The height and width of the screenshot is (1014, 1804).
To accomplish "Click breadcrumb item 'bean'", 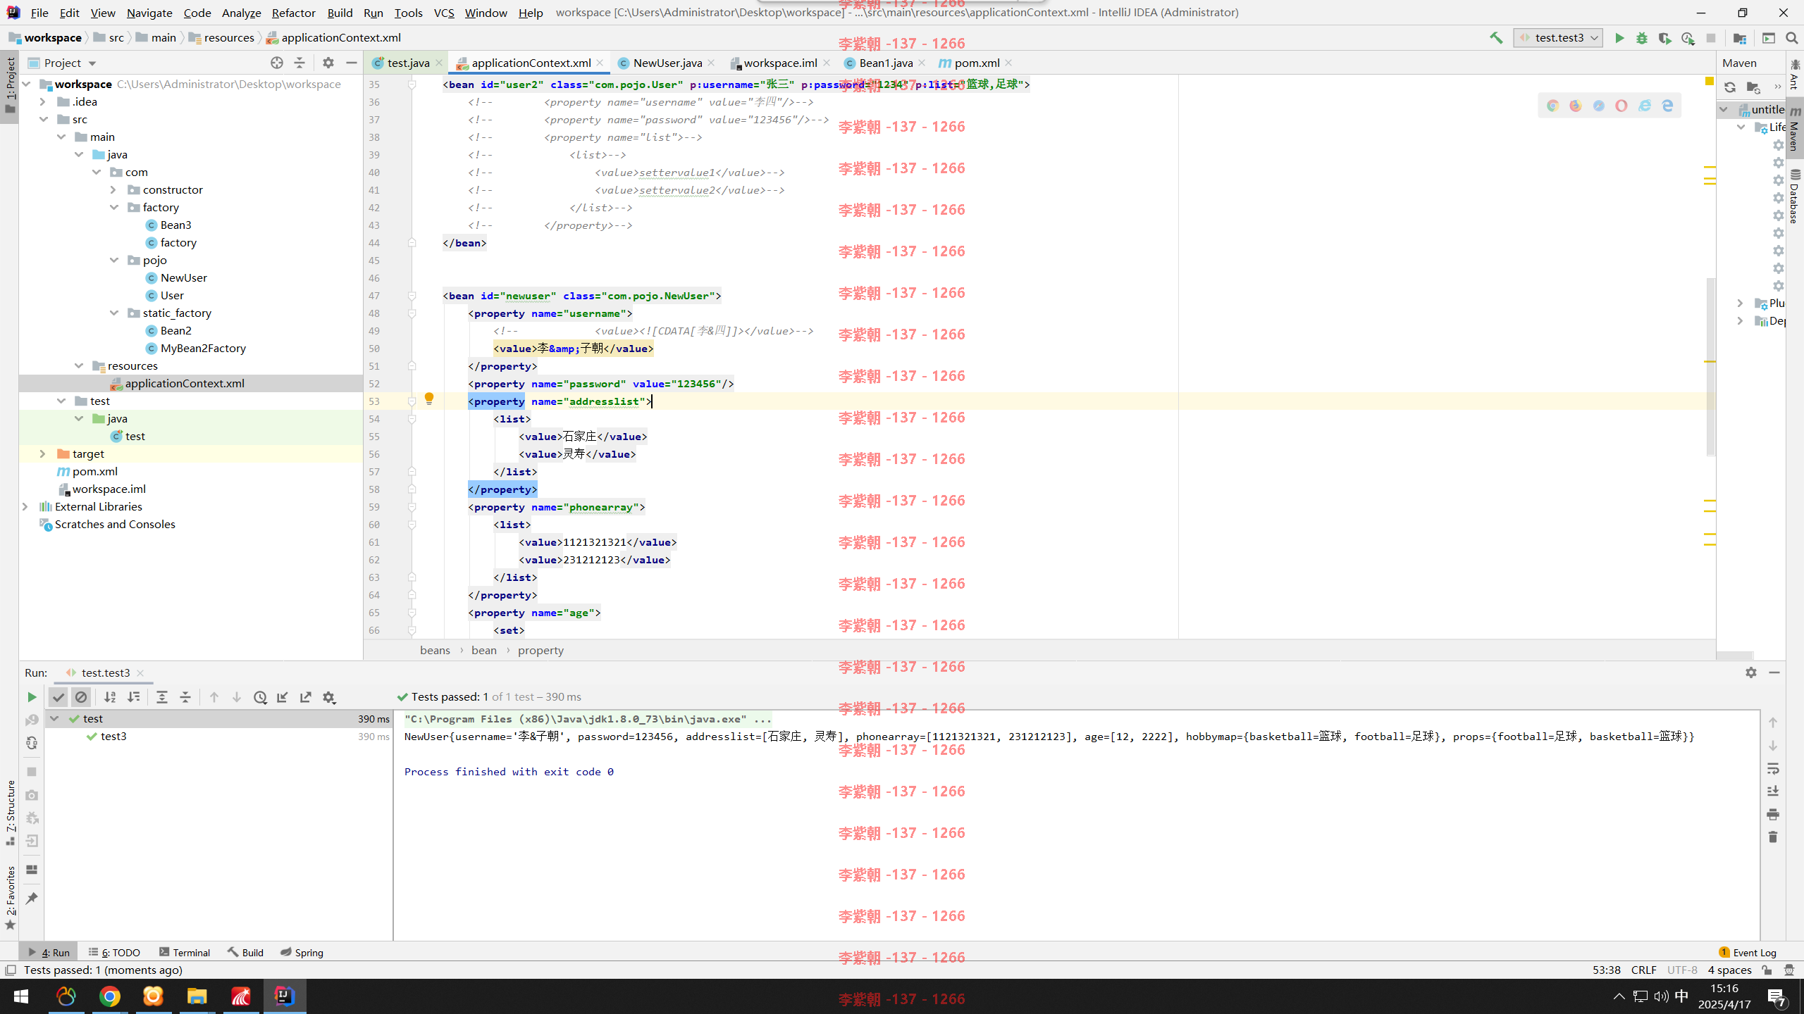I will click(x=483, y=650).
